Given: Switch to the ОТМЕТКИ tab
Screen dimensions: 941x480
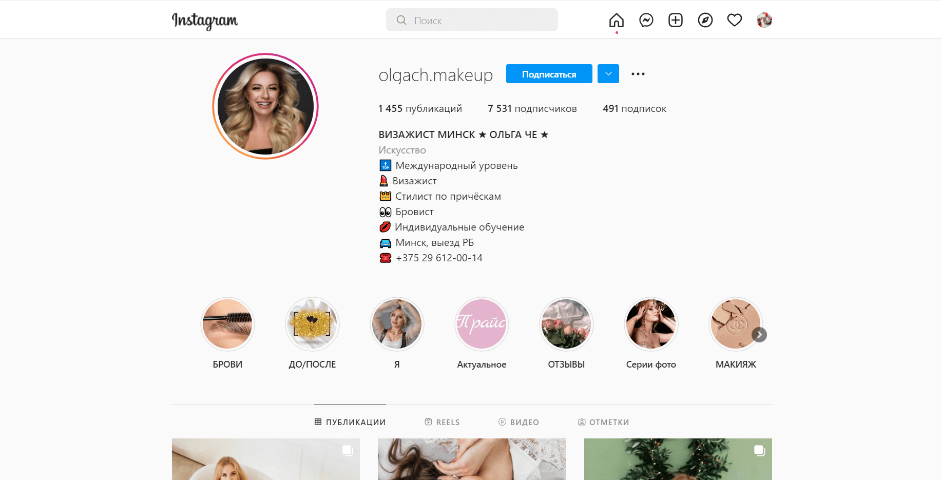Looking at the screenshot, I should pos(604,422).
